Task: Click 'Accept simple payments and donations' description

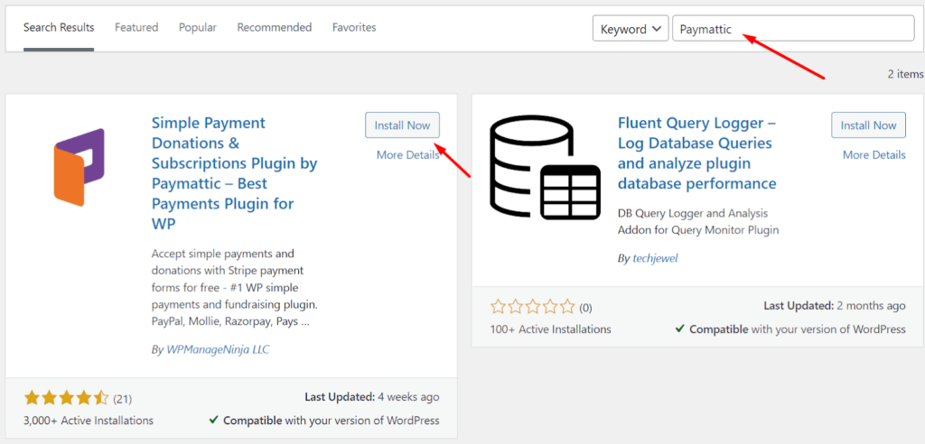Action: 236,288
